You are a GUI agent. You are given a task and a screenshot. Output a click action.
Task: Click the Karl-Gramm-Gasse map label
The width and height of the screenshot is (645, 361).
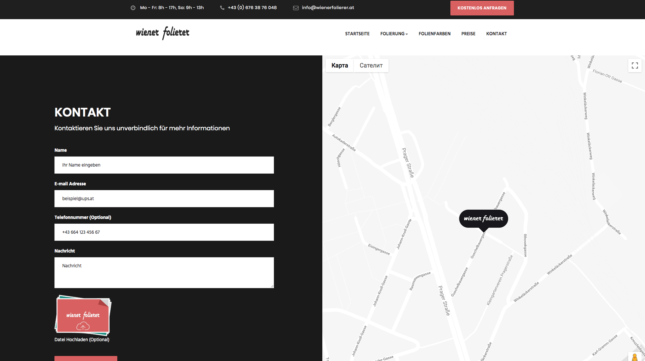click(x=605, y=345)
